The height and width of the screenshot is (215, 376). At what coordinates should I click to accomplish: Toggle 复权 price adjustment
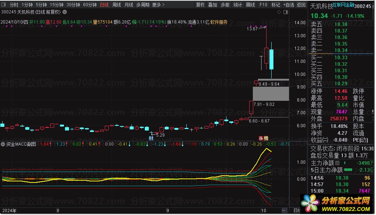(x=200, y=5)
